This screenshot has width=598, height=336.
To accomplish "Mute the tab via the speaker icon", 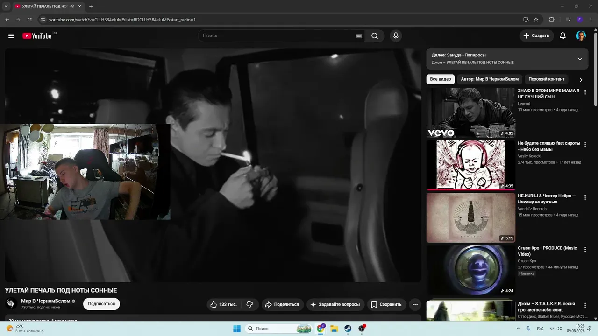I will point(72,7).
